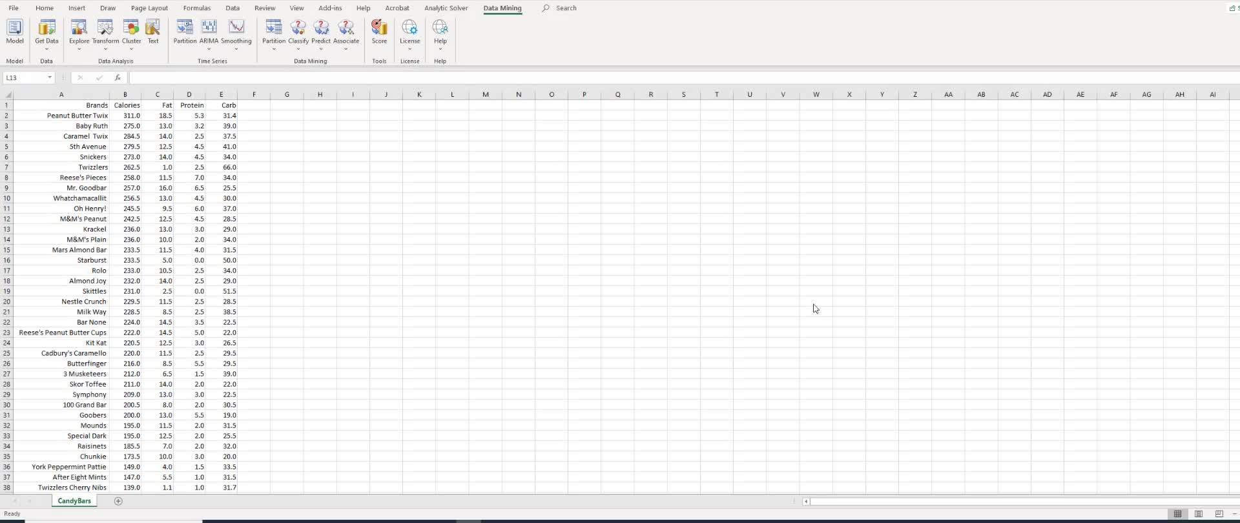
Task: Open the Classify data mining tool
Action: 298,34
